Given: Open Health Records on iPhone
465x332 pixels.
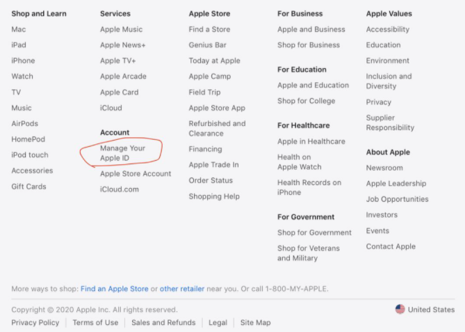Looking at the screenshot, I should coord(309,187).
